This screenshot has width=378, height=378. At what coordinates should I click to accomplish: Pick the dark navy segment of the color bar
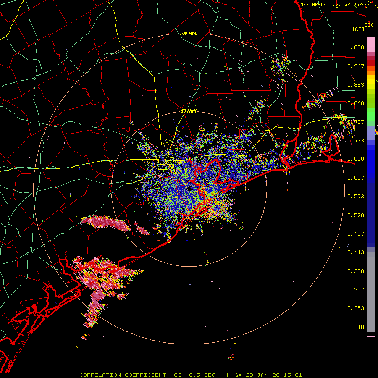tap(371, 215)
